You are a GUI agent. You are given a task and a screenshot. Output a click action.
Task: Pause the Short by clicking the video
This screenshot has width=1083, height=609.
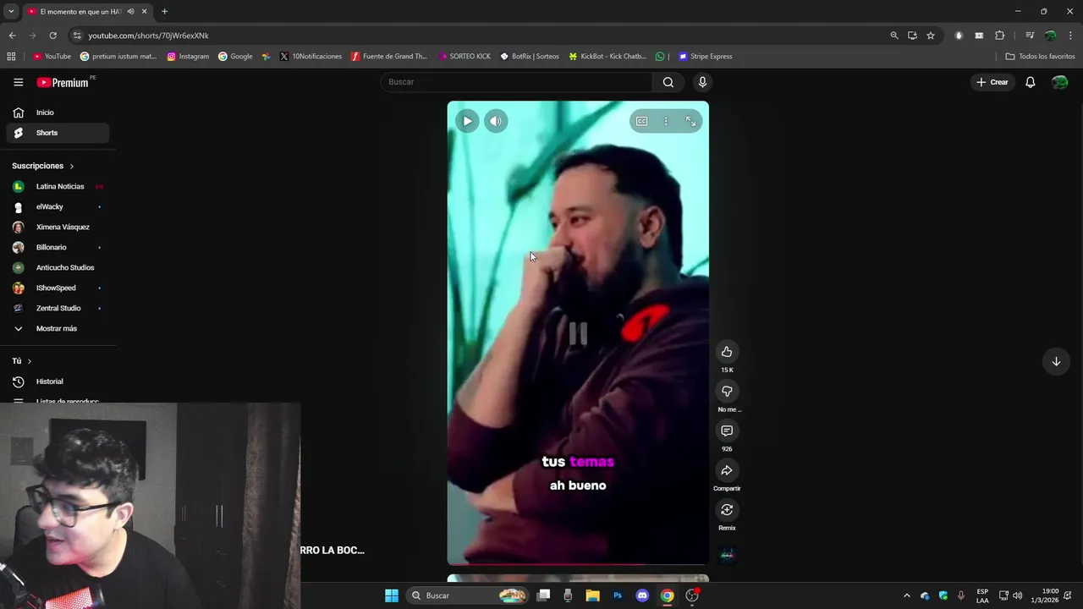pyautogui.click(x=578, y=333)
